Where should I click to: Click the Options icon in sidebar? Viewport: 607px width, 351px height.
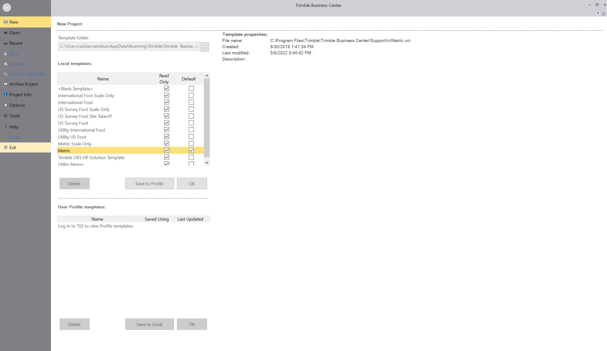[5, 105]
